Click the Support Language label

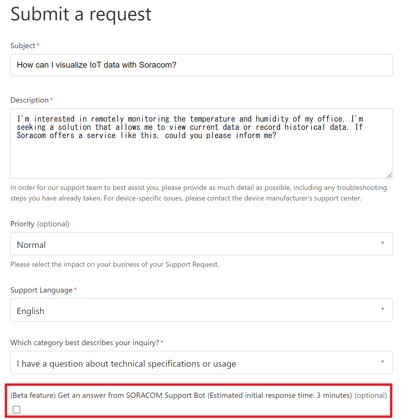pyautogui.click(x=41, y=290)
